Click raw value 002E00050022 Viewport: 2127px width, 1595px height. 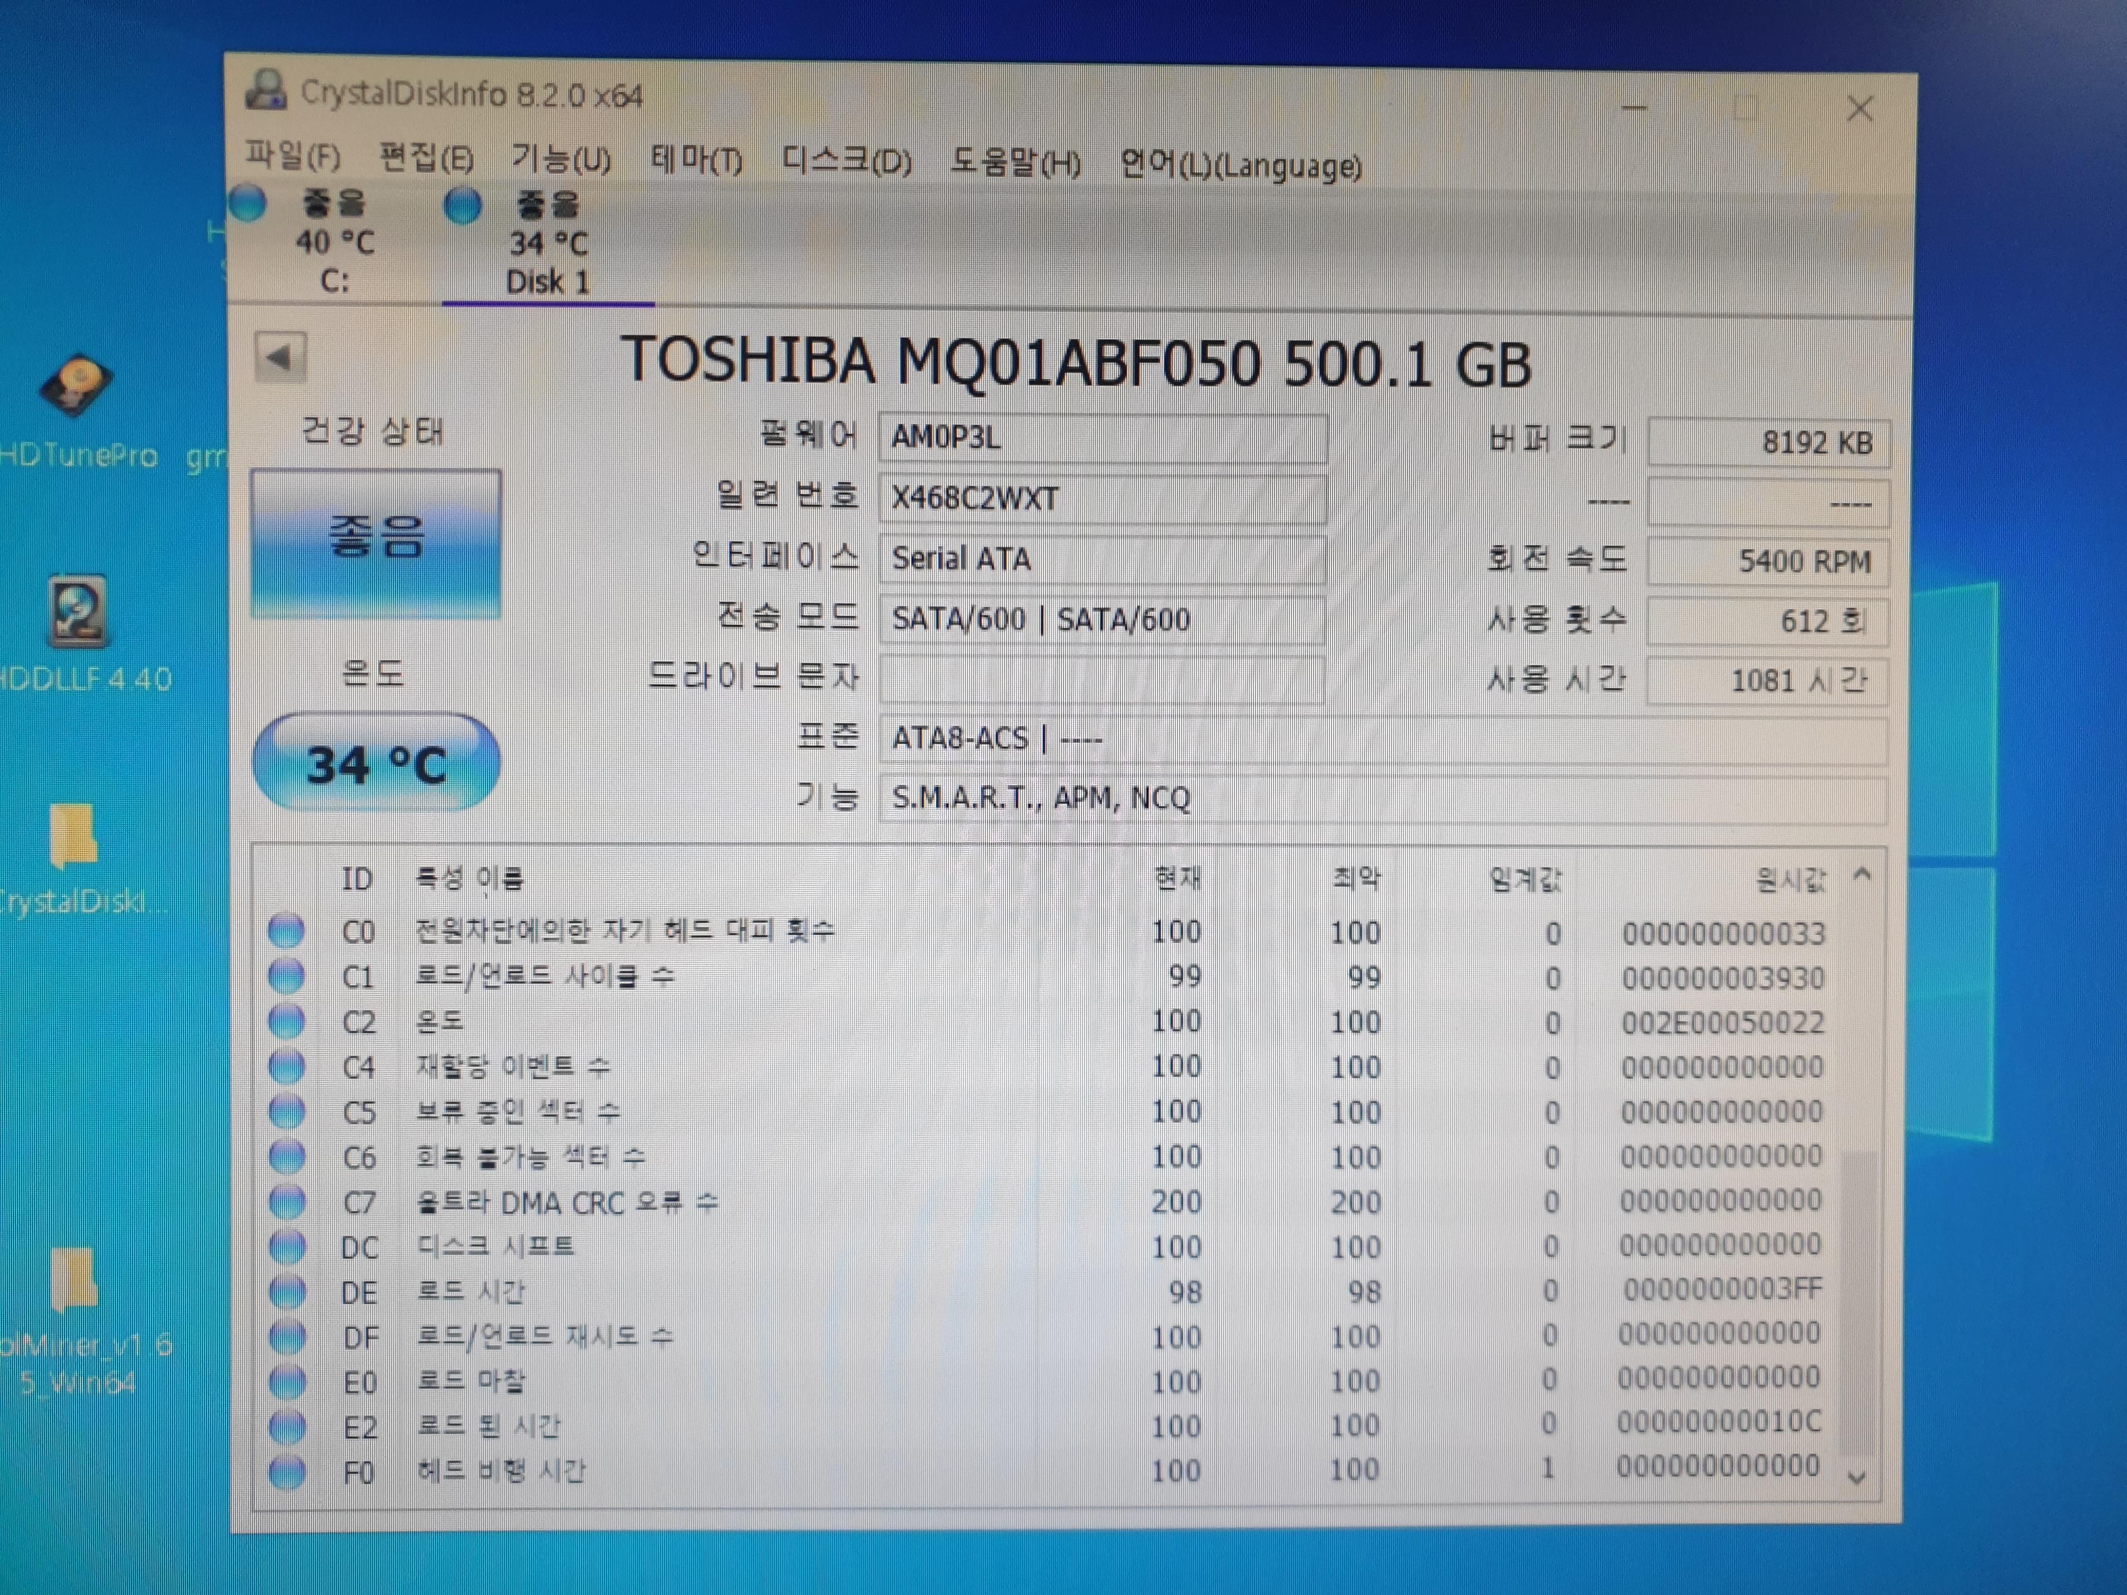[x=1723, y=1022]
